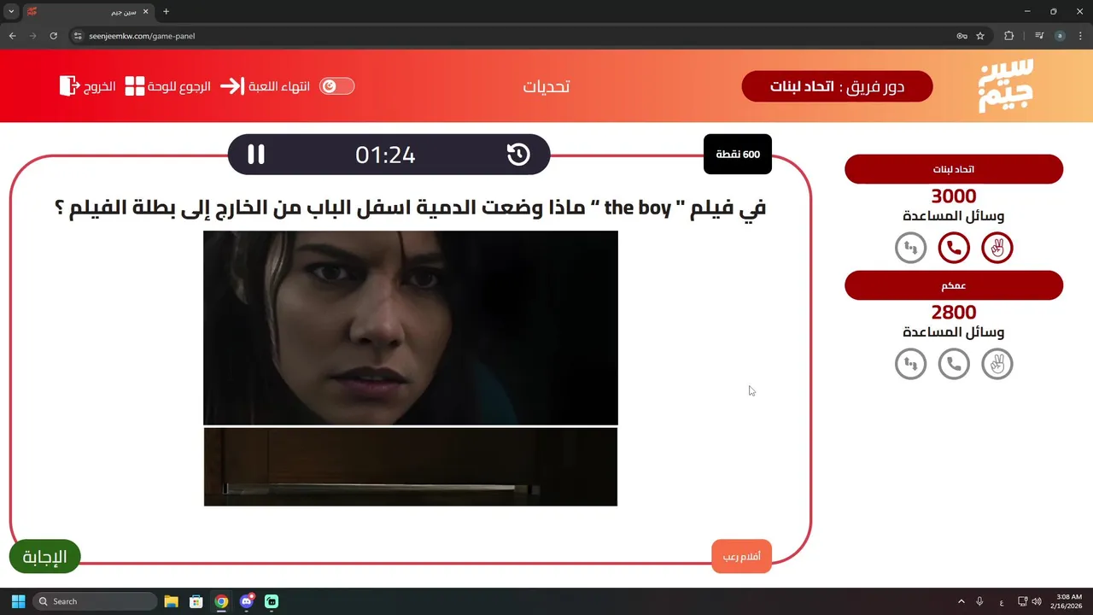The width and height of the screenshot is (1093, 615).
Task: View site information icon in address bar
Action: tap(78, 36)
